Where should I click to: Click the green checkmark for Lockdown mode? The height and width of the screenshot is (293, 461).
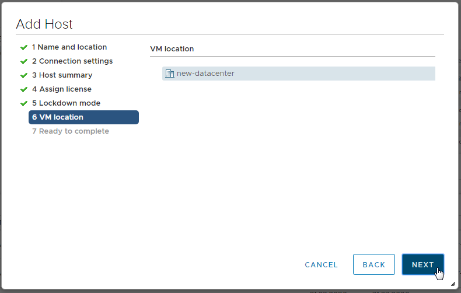coord(24,103)
